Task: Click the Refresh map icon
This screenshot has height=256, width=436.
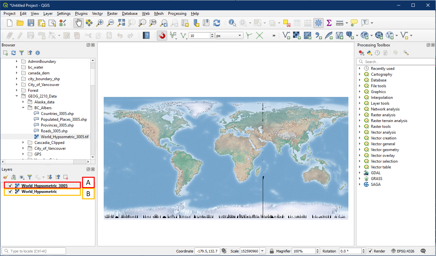Action: [217, 23]
